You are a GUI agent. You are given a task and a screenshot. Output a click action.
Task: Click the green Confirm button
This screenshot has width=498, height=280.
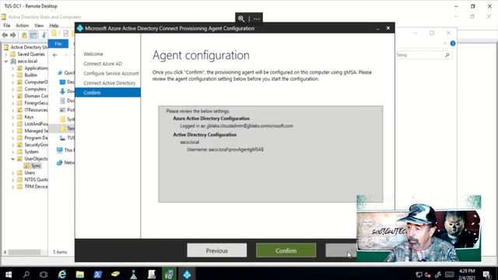point(286,250)
